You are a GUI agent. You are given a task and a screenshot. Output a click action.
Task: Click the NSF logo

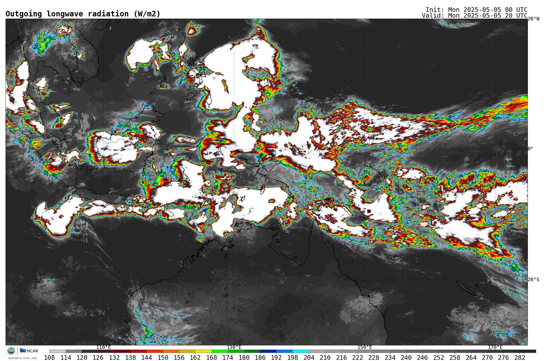point(11,350)
